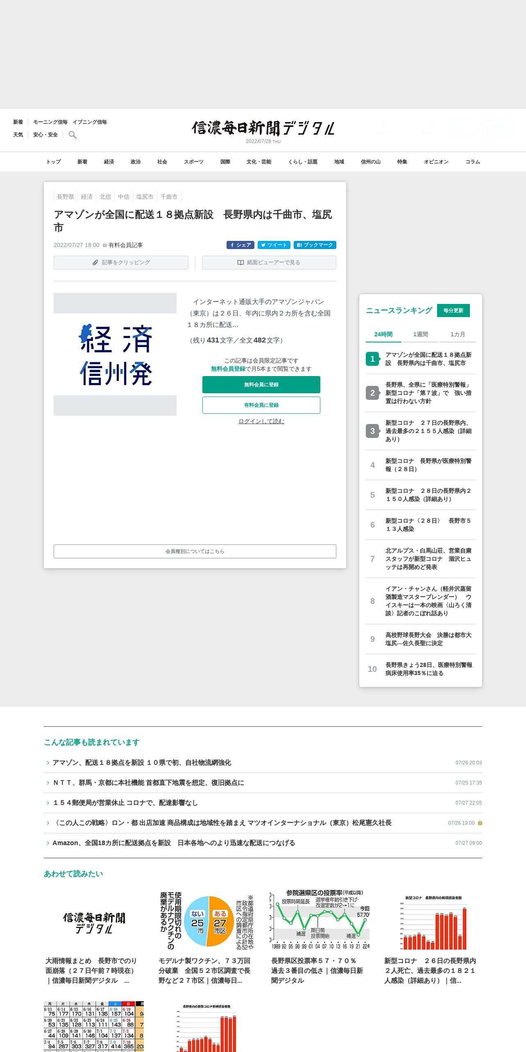This screenshot has width=526, height=1052.
Task: Open 紙面ビューアーで見る button
Action: pos(269,263)
